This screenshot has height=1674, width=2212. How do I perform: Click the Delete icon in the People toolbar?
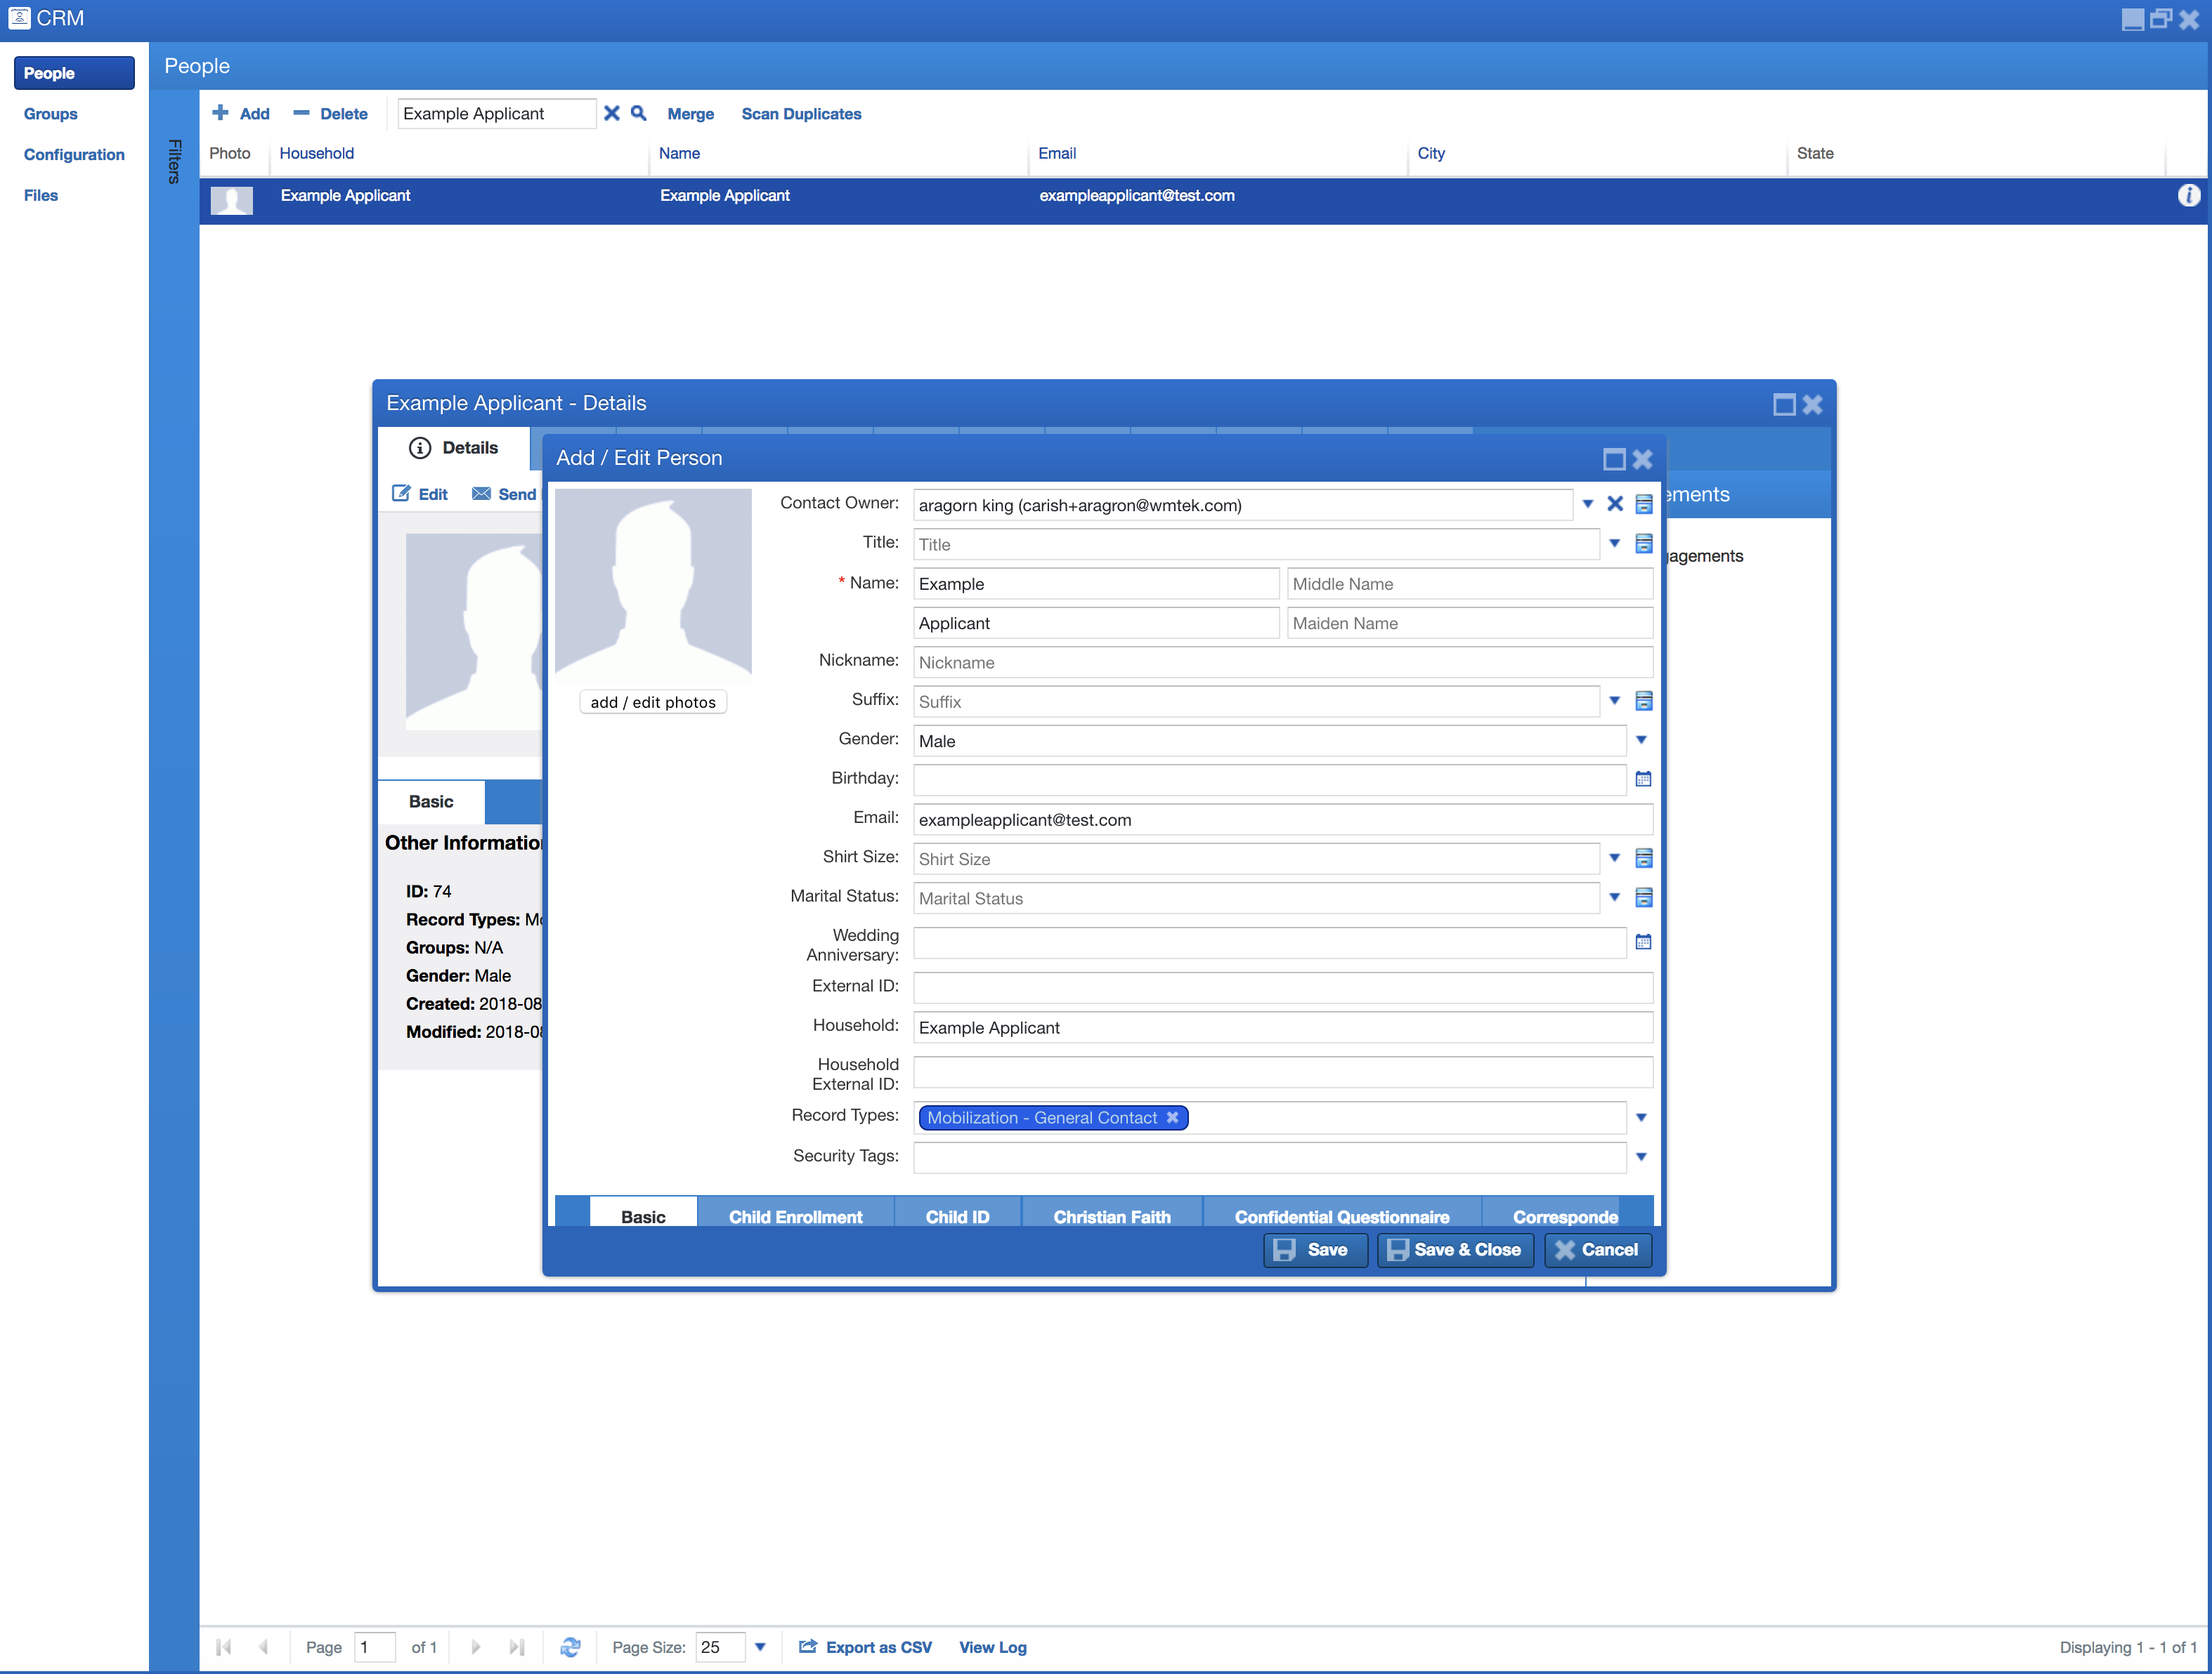(301, 113)
